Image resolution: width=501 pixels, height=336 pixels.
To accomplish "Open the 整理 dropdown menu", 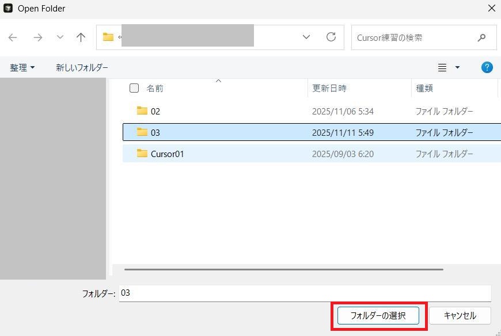I will point(22,67).
